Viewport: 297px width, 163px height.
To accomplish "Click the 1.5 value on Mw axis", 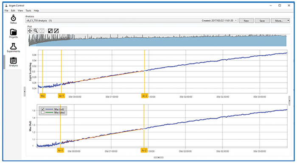I will pos(34,111).
